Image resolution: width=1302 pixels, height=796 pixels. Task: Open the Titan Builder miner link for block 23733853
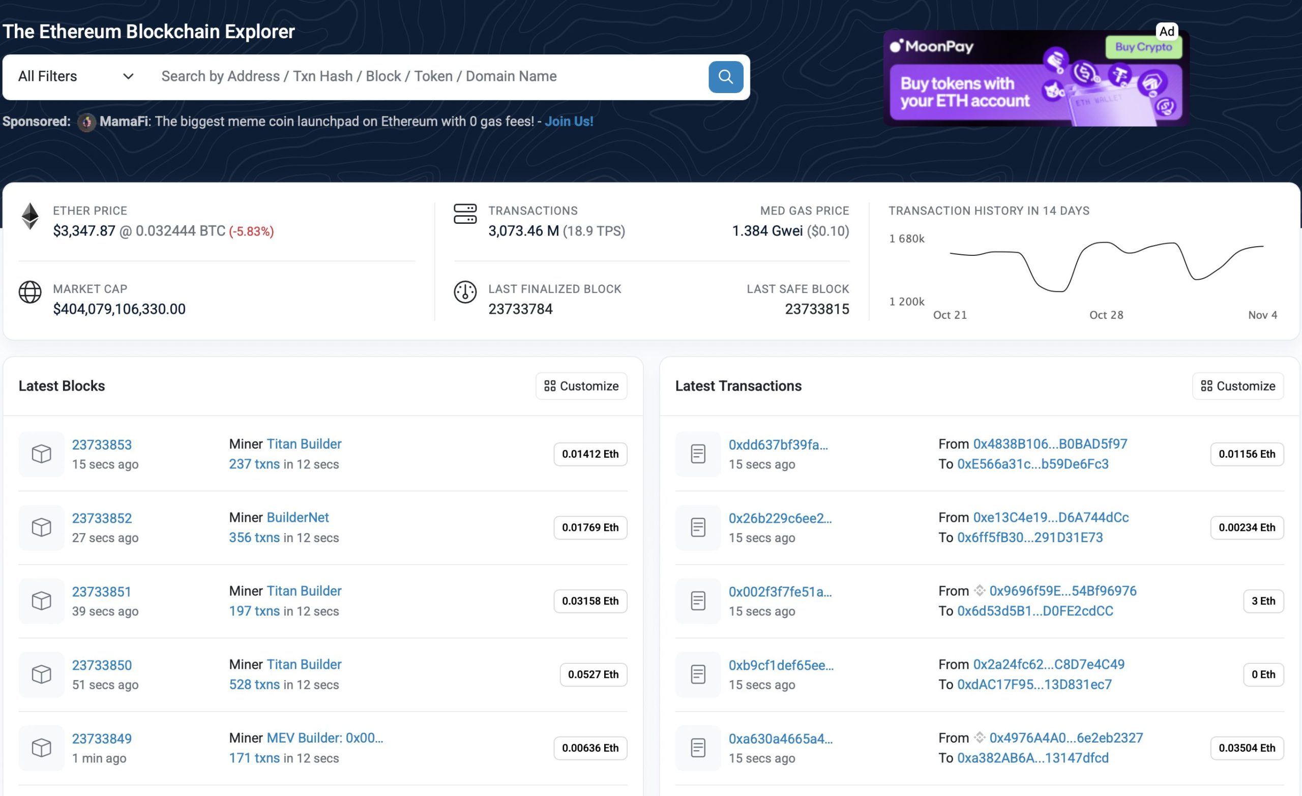(x=304, y=444)
